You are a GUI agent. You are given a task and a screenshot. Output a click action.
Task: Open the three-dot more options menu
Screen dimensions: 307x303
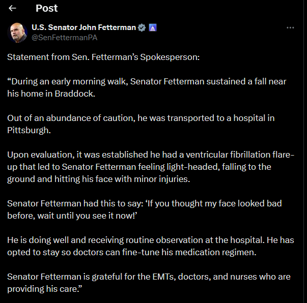[290, 27]
